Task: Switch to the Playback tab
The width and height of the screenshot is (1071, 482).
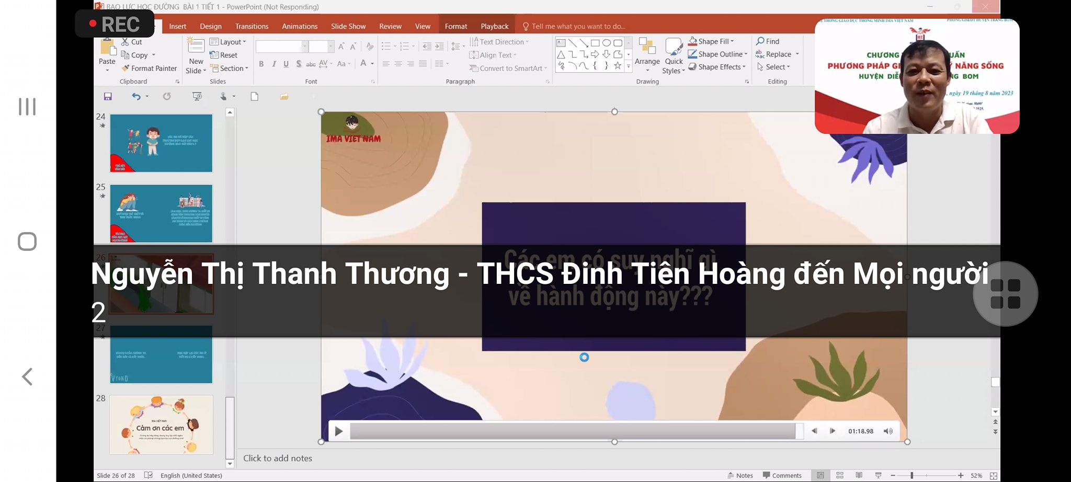Action: (x=495, y=26)
